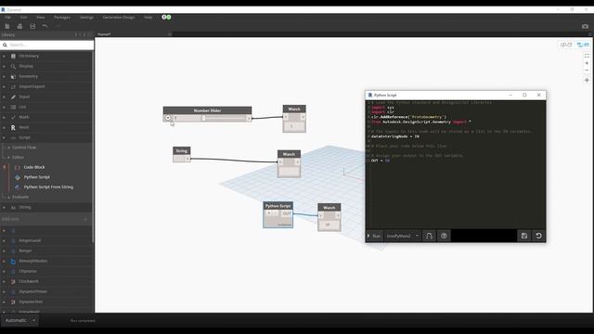Click the Input pencil category icon
Viewport: 594px width, 334px height.
(13, 96)
